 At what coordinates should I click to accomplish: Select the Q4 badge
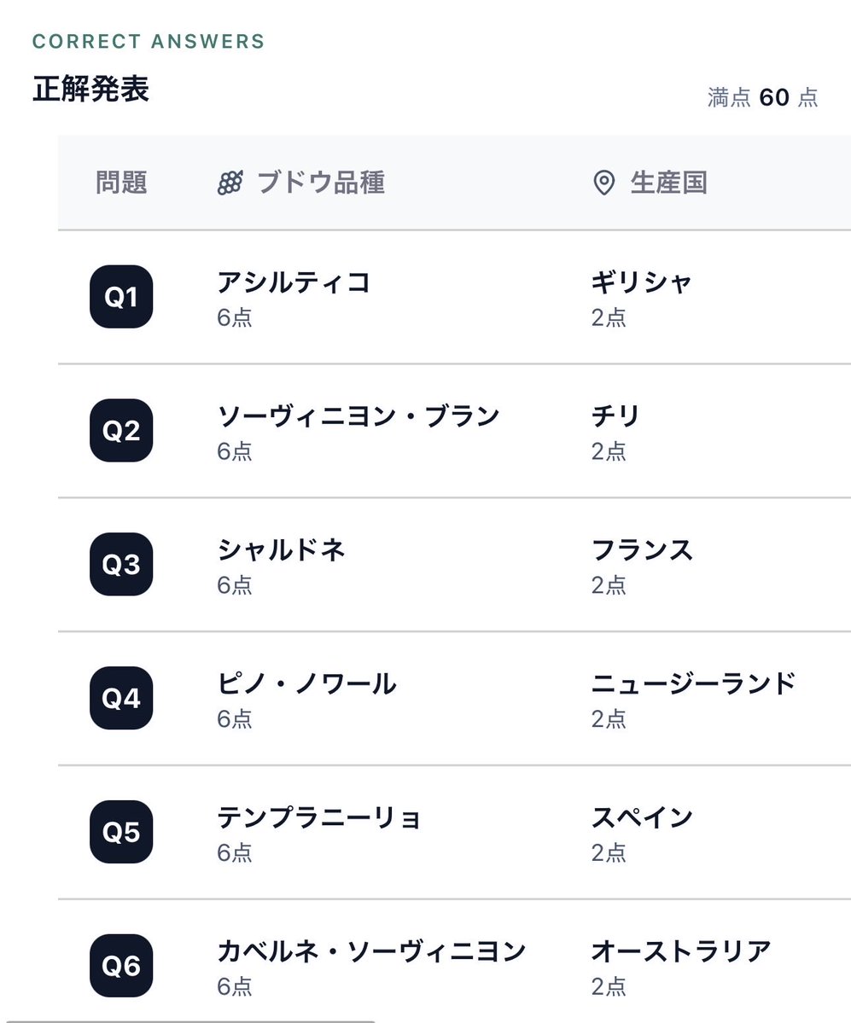pos(121,698)
